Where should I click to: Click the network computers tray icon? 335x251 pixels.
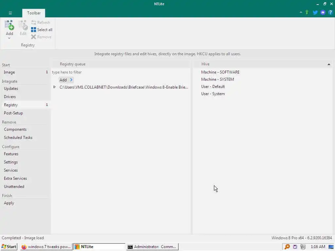303,247
